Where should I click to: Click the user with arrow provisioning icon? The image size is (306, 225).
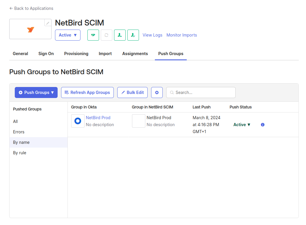120,35
